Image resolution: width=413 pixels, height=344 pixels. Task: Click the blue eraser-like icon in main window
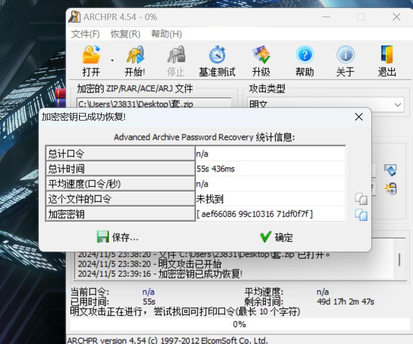(390, 170)
